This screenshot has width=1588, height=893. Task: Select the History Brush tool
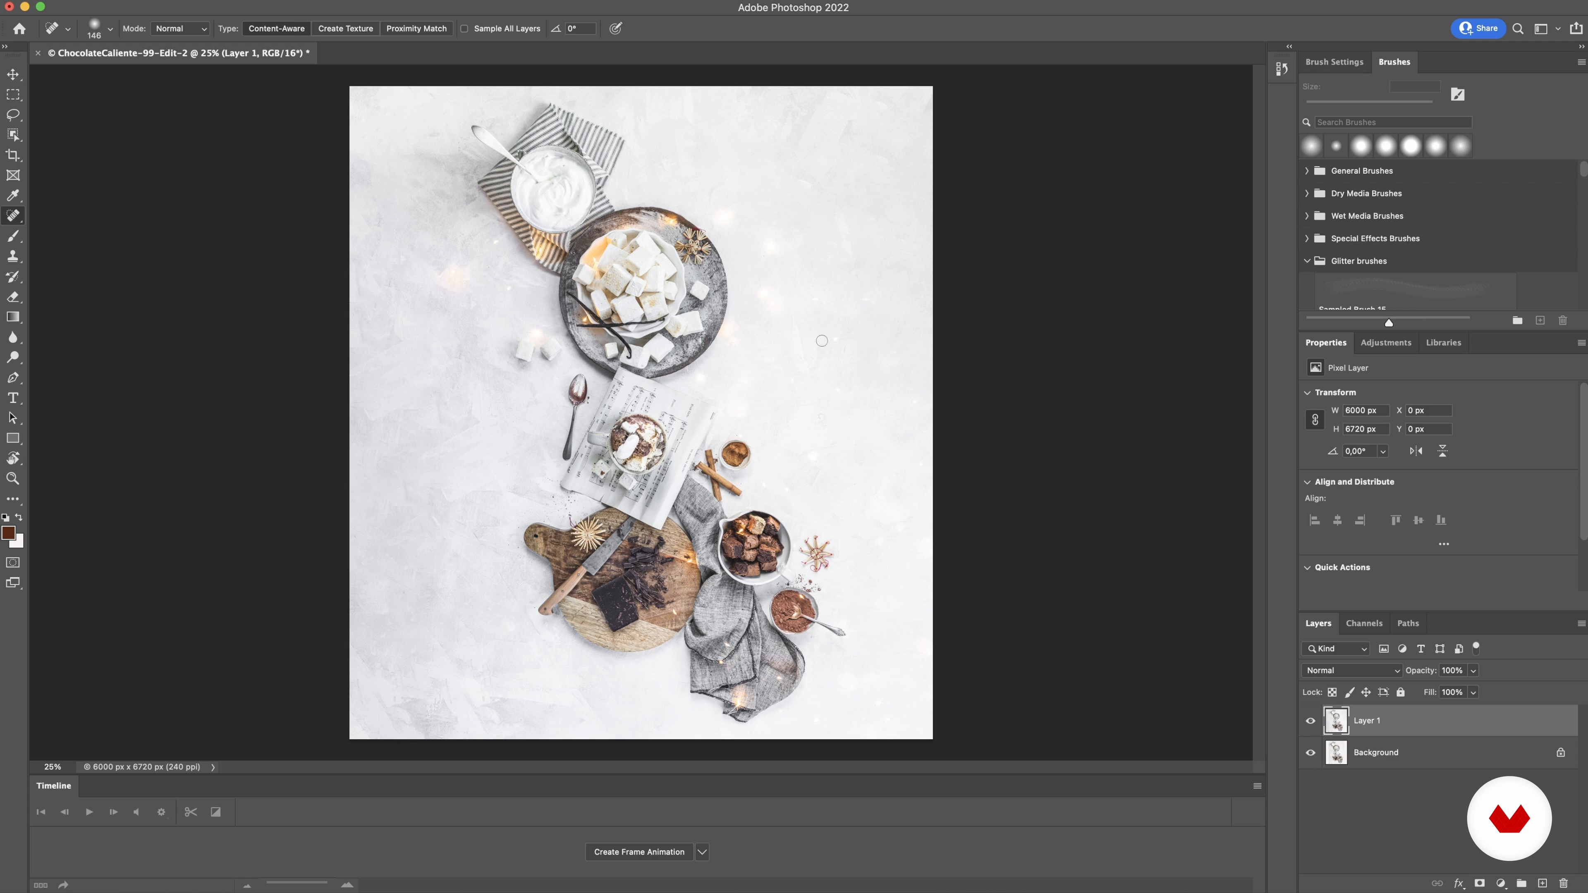(13, 277)
